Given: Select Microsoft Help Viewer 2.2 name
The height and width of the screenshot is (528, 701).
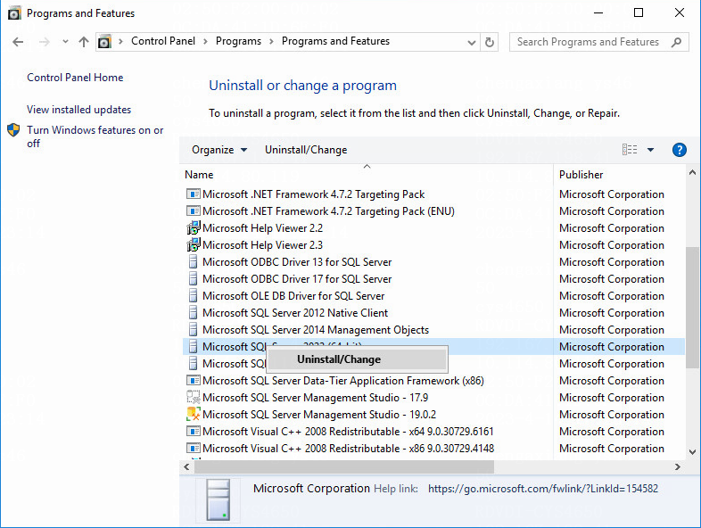Looking at the screenshot, I should tap(262, 228).
